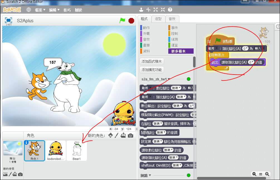This screenshot has width=280, height=180.
Task: Paint a new backdrop
Action: (10, 174)
